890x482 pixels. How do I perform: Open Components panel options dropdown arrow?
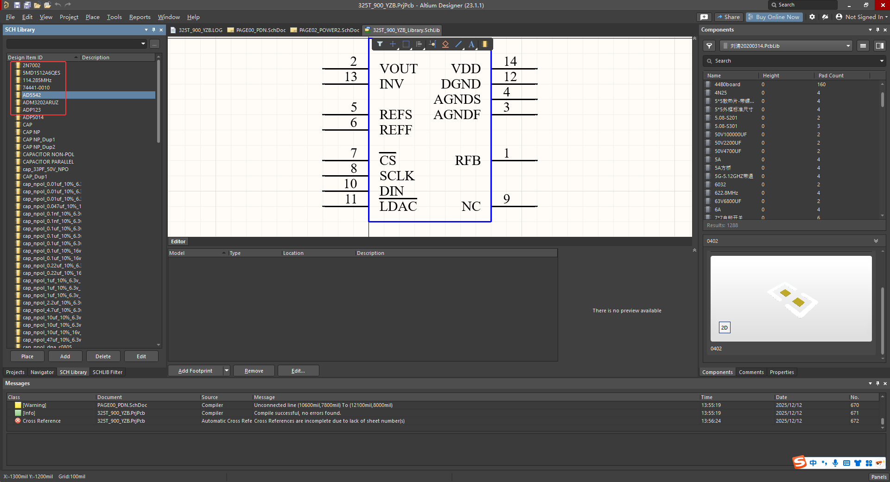pyautogui.click(x=870, y=30)
